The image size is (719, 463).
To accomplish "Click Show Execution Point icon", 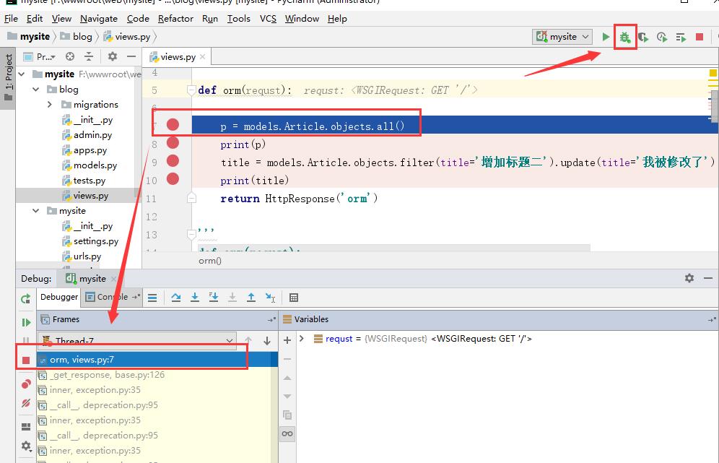I will point(153,298).
